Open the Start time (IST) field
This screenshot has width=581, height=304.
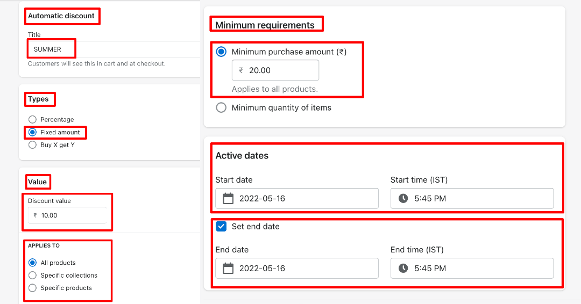[472, 199]
